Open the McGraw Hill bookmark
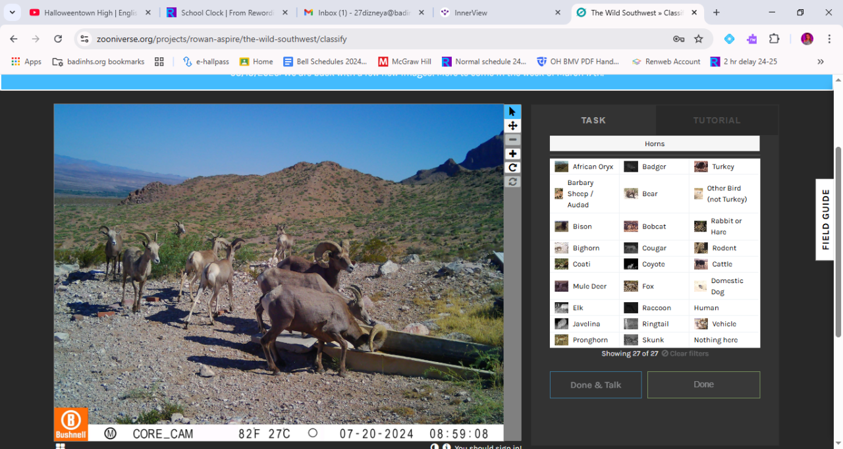This screenshot has width=843, height=449. (405, 61)
